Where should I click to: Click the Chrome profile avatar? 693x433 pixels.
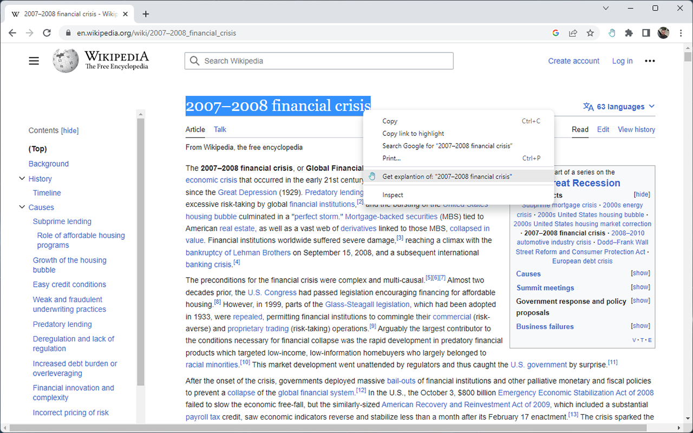pyautogui.click(x=663, y=32)
